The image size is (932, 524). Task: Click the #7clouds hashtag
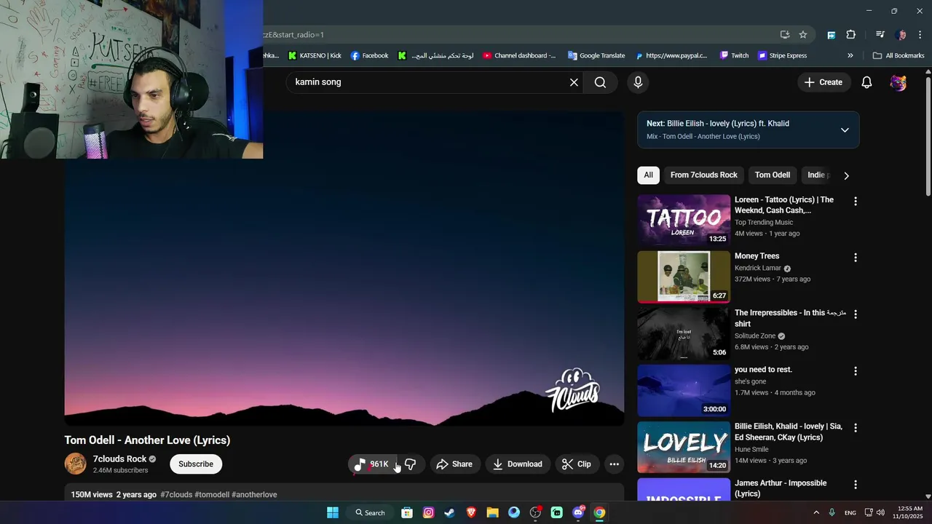[x=176, y=495]
